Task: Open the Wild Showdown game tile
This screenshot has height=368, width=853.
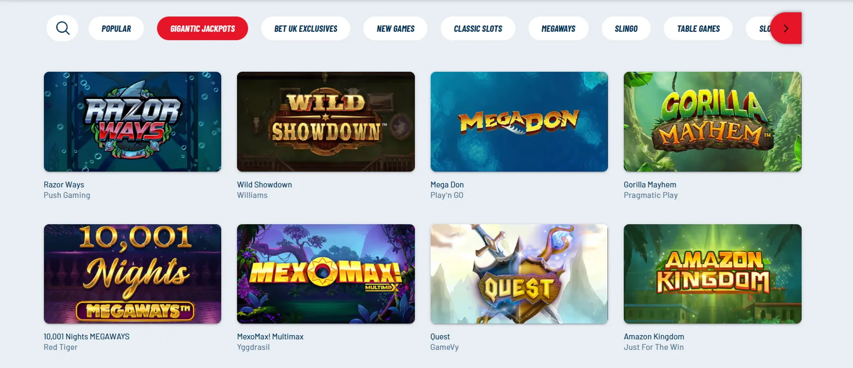Action: click(x=326, y=122)
